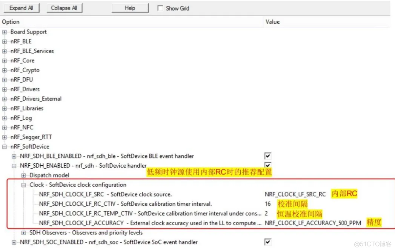Select the NRF_SDH_CLOCK_LF_RC_TEMP_CTIV row

pyautogui.click(x=150, y=214)
